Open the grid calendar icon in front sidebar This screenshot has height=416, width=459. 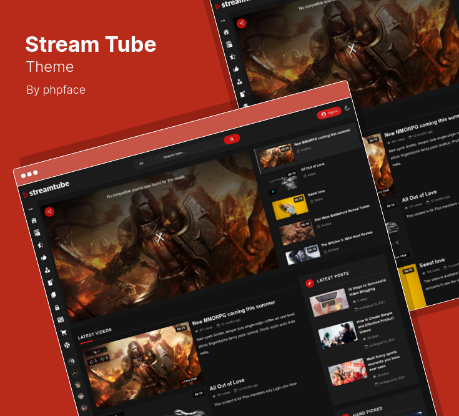click(61, 320)
